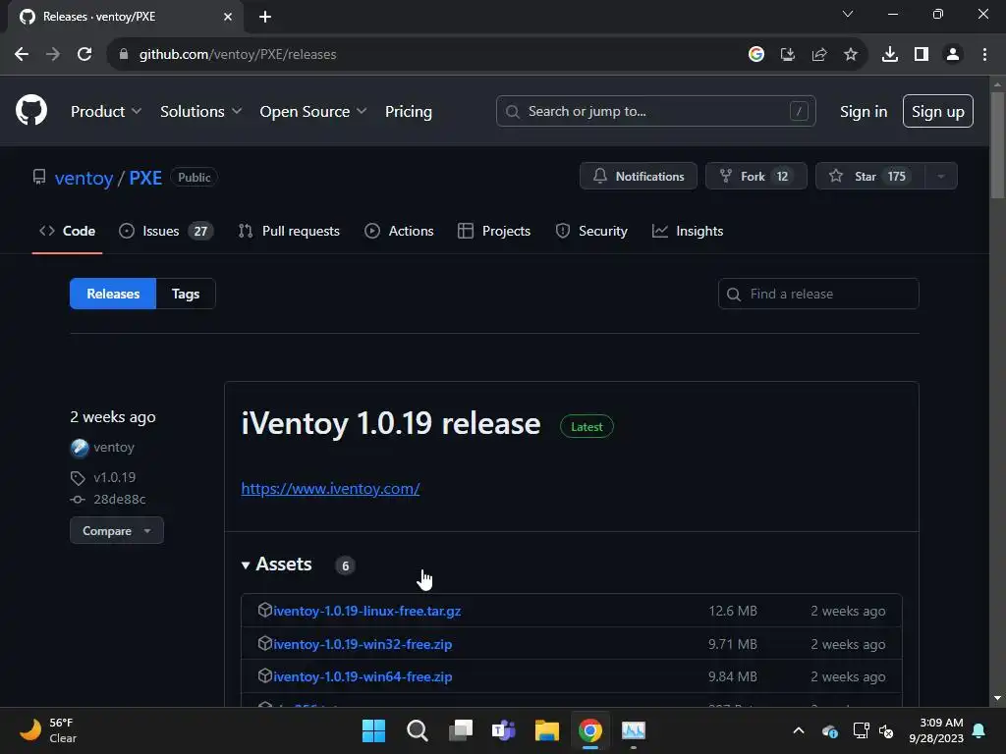Open commit 28de88c link
The image size is (1006, 754).
[x=119, y=500]
